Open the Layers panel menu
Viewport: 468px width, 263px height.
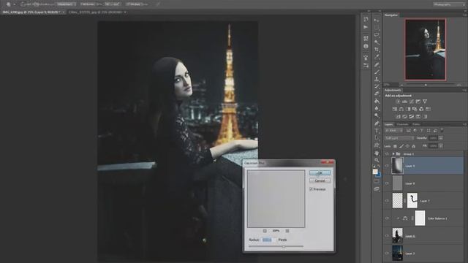click(464, 124)
